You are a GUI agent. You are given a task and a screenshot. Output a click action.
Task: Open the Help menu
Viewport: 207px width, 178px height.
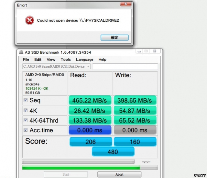tap(102, 60)
